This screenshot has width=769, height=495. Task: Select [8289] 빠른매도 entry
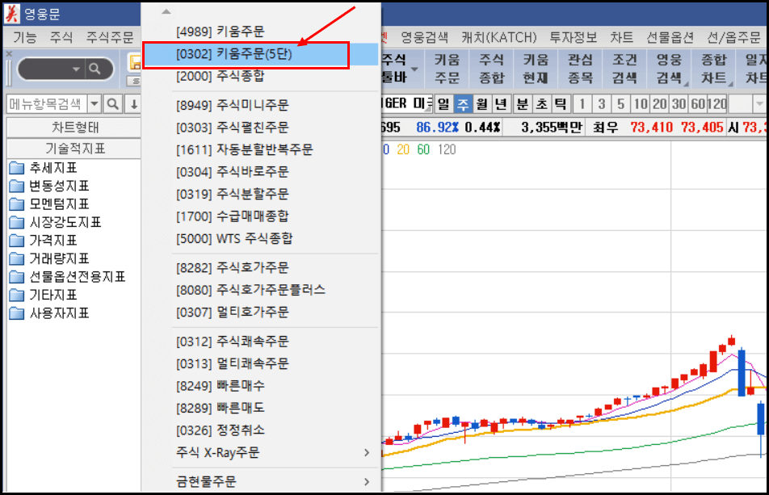tap(261, 408)
